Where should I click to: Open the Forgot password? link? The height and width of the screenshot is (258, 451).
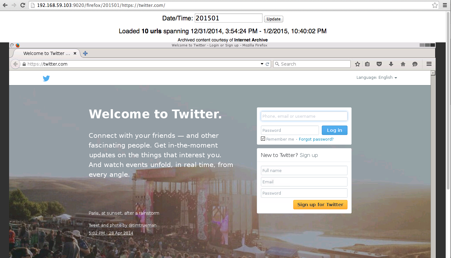pyautogui.click(x=316, y=139)
